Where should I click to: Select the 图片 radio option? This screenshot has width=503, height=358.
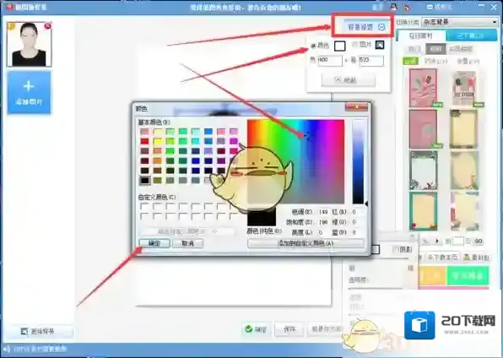354,45
